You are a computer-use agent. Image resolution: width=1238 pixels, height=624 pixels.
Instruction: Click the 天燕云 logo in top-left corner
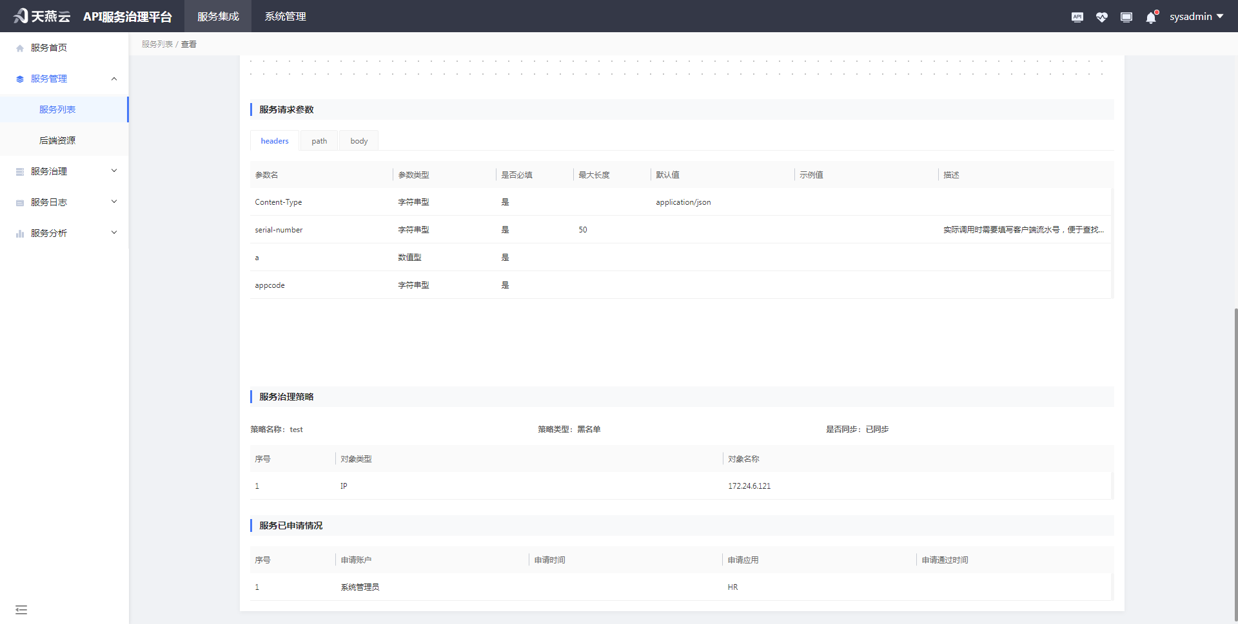41,15
